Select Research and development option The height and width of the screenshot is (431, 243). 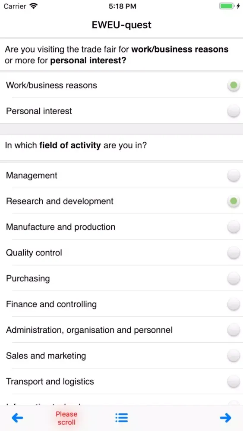[x=234, y=201]
